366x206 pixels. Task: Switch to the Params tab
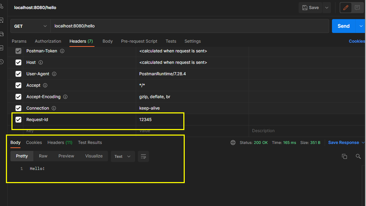tap(19, 41)
